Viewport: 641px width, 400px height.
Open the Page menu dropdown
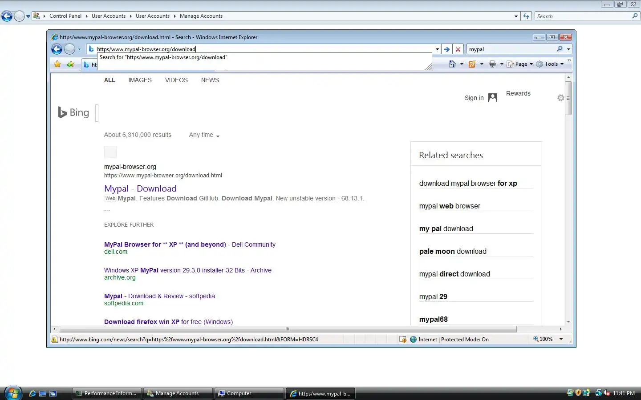(x=519, y=64)
